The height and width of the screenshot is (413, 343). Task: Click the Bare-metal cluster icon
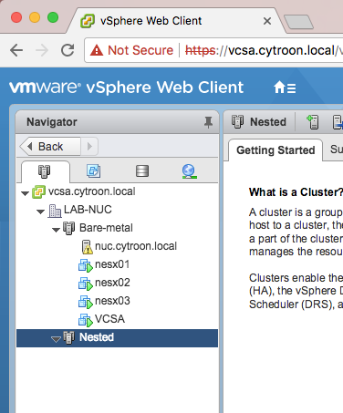69,228
